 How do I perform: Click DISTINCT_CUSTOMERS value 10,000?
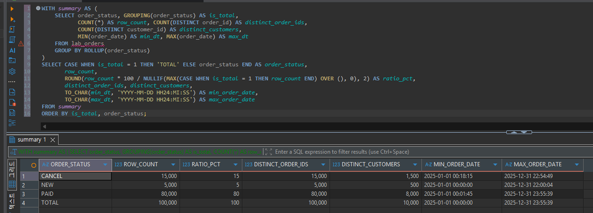[375, 203]
